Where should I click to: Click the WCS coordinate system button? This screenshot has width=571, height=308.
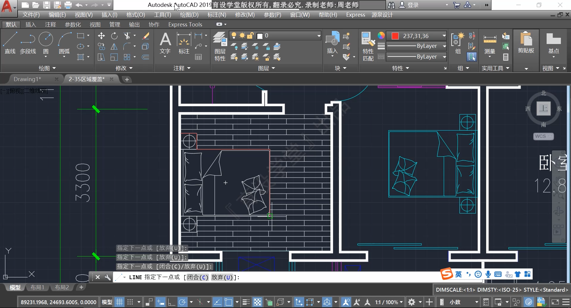click(x=543, y=136)
